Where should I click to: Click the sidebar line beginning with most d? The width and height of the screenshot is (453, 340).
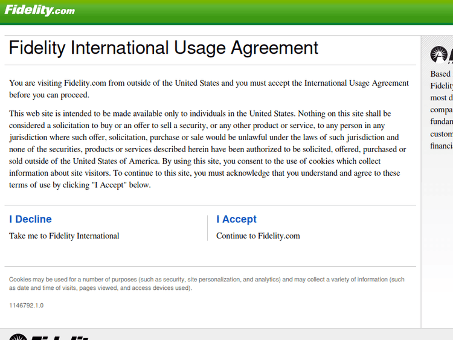pos(442,98)
